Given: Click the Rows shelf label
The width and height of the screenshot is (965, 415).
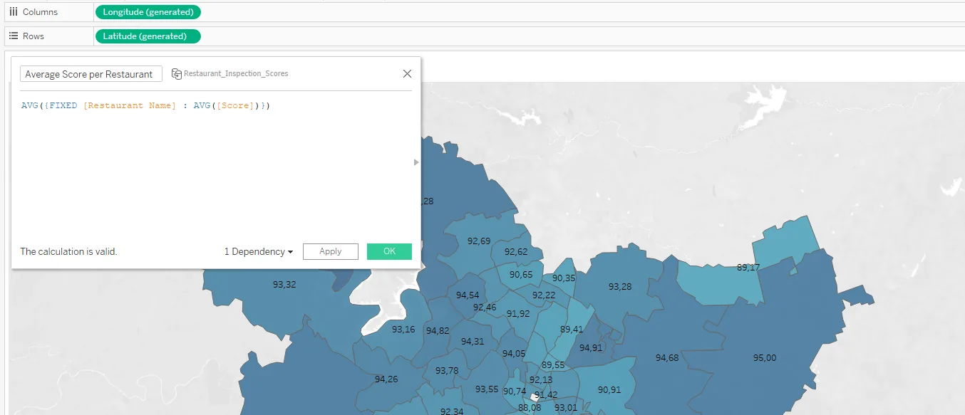Looking at the screenshot, I should coord(33,36).
